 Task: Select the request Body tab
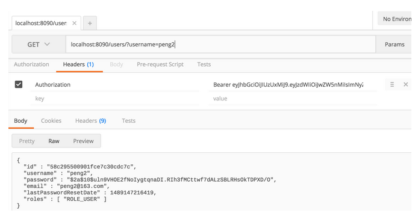point(116,64)
